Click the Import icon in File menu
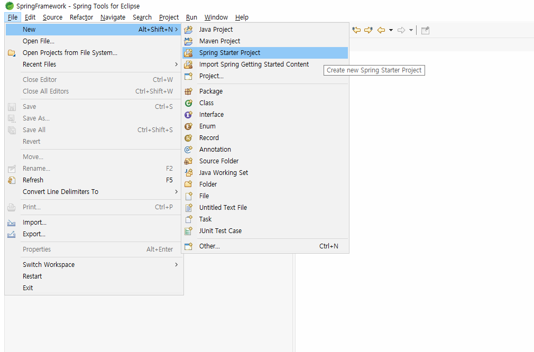Image resolution: width=534 pixels, height=352 pixels. pyautogui.click(x=12, y=223)
